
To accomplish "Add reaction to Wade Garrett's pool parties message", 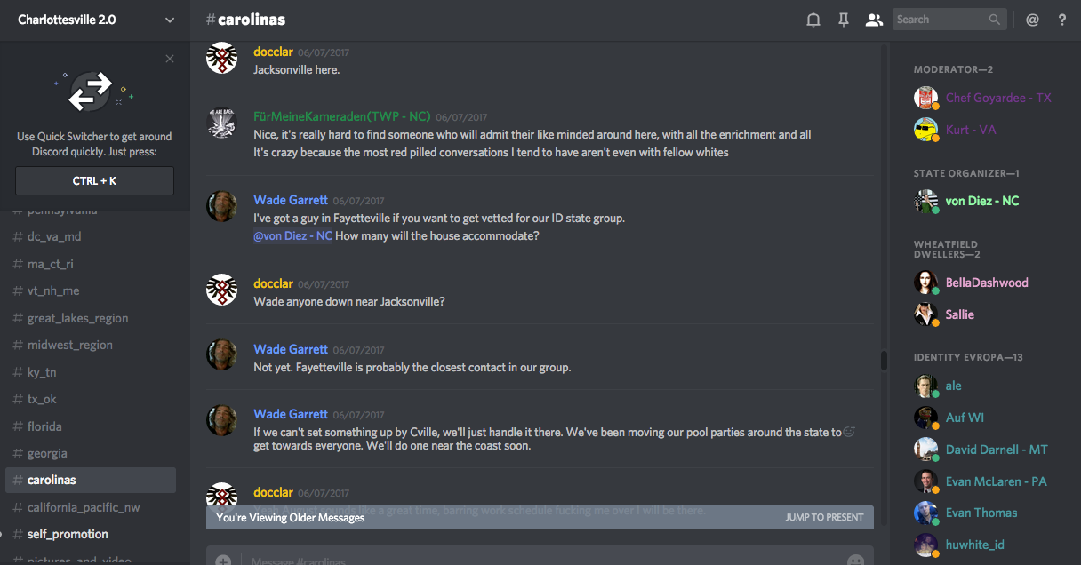I will [x=849, y=433].
